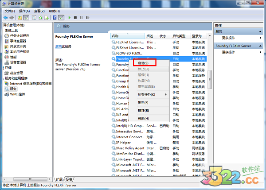Select the KtmRm for Distri... service row
This screenshot has width=266, height=190.
click(x=158, y=154)
